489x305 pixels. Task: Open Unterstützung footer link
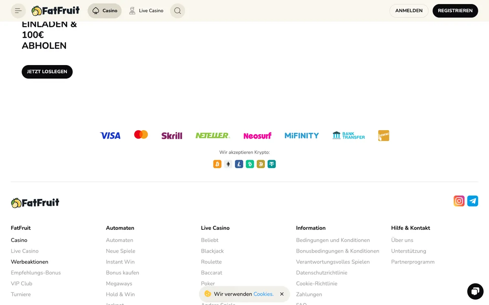pos(409,251)
